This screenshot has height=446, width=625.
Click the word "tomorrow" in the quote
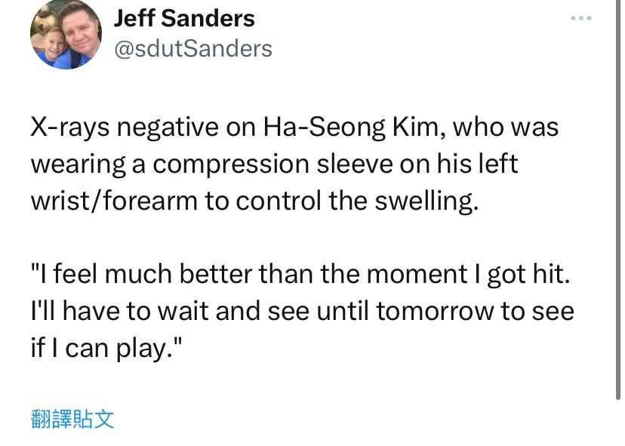[x=436, y=311]
